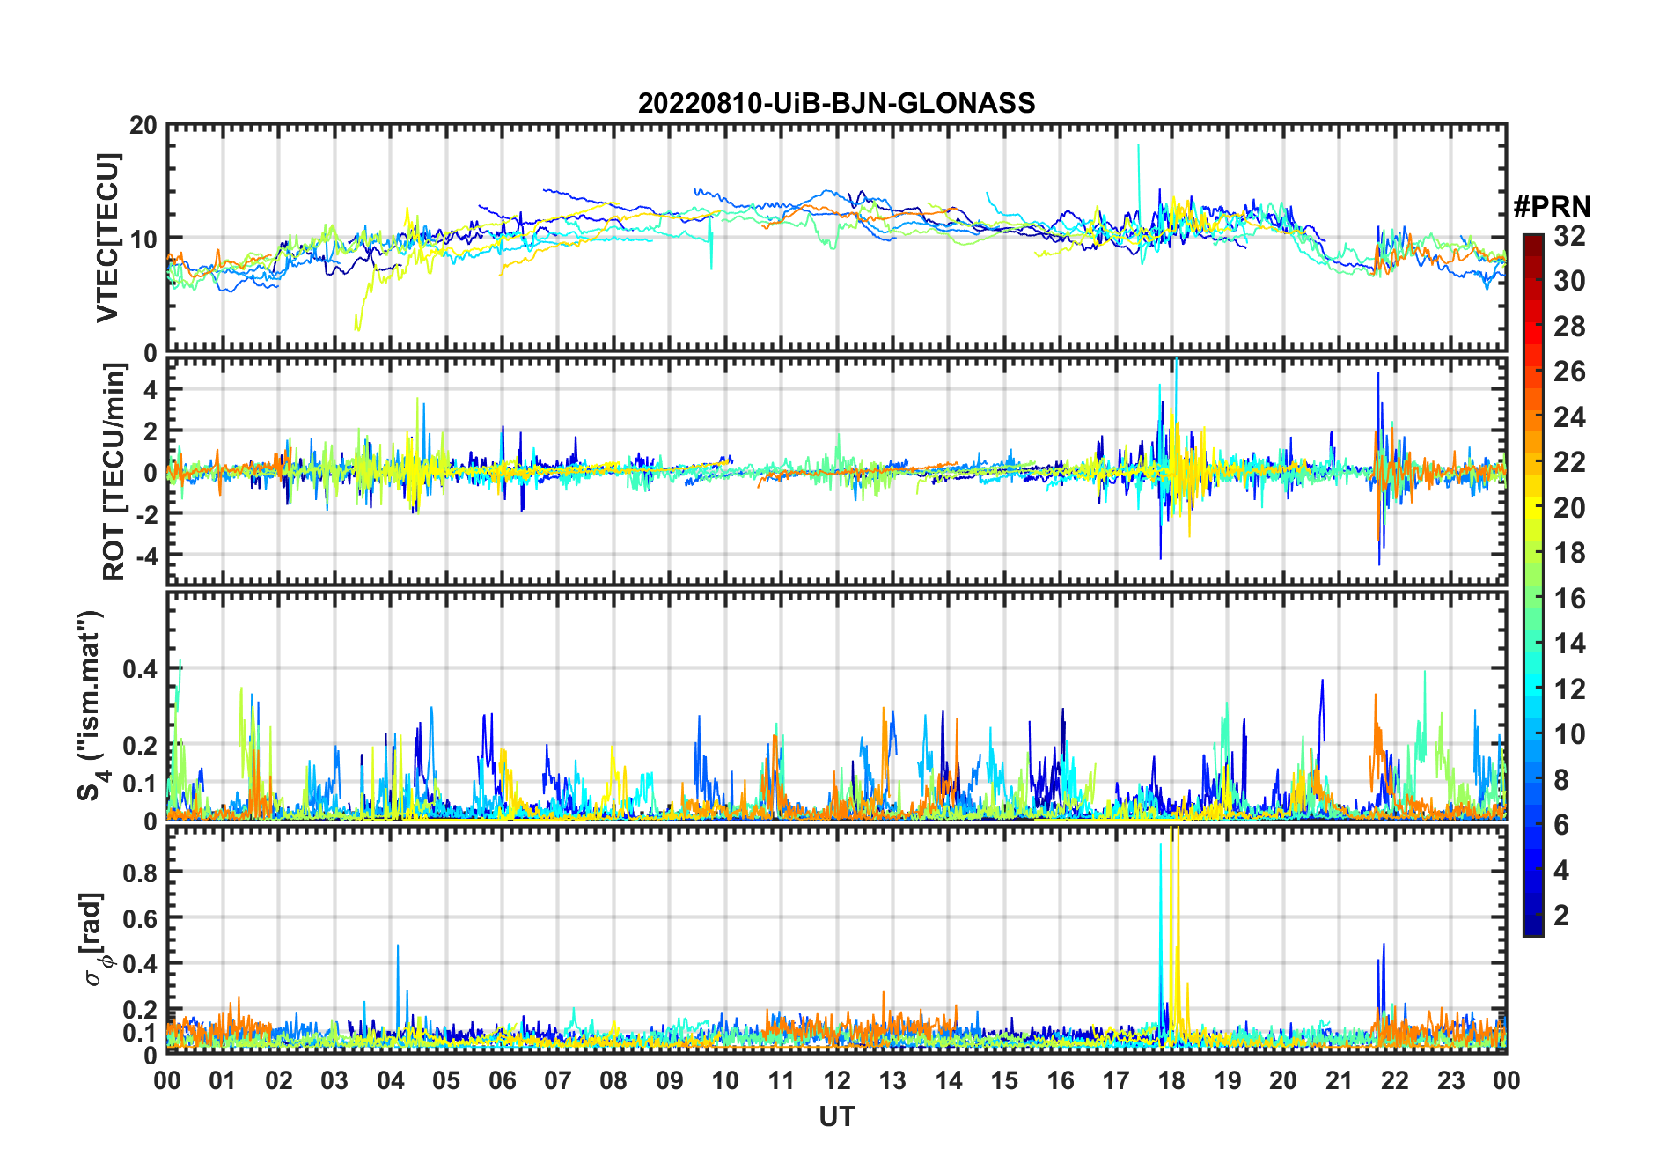Click the #PRN colorbar title
Screen dimensions: 1674x1171
(1551, 207)
